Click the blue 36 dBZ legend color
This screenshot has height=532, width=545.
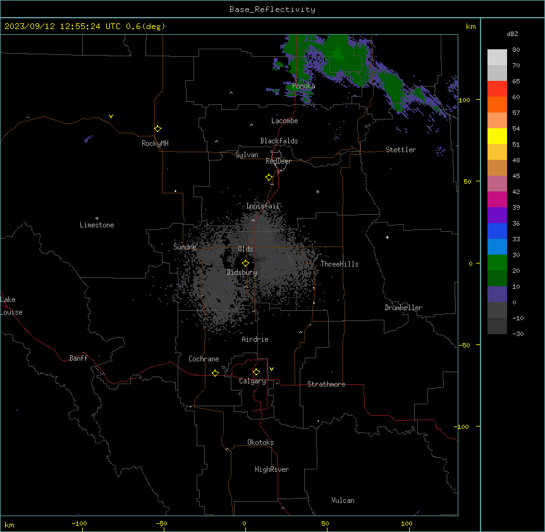point(497,231)
